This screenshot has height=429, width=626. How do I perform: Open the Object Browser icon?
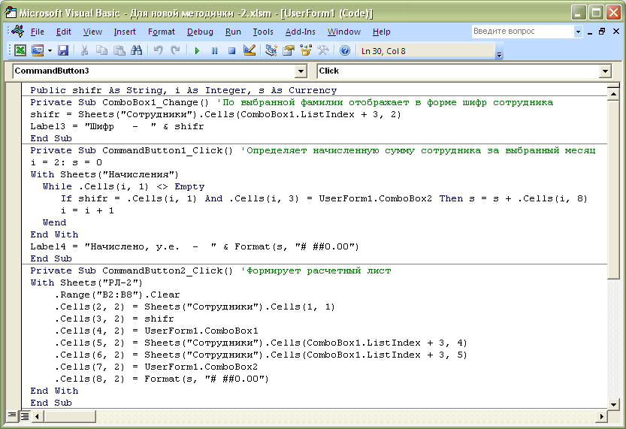pyautogui.click(x=306, y=50)
